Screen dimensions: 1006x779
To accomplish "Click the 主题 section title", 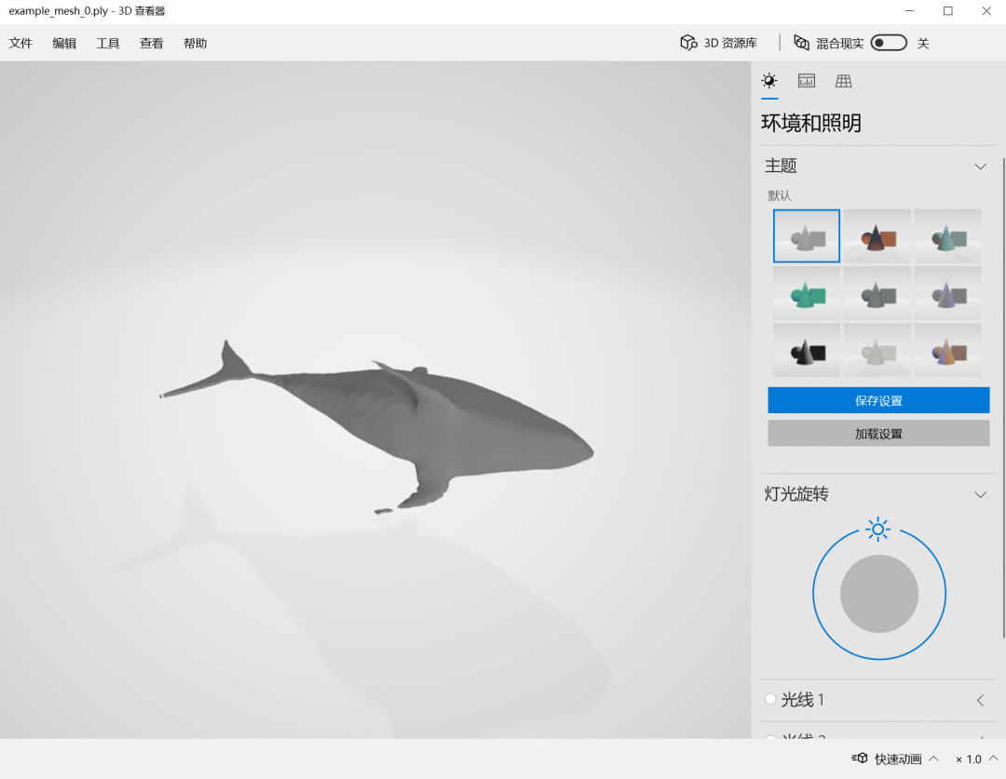I will pyautogui.click(x=781, y=166).
